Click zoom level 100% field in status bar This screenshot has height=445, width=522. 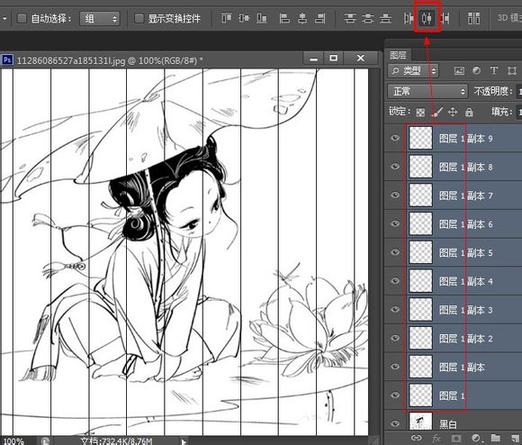(x=13, y=441)
